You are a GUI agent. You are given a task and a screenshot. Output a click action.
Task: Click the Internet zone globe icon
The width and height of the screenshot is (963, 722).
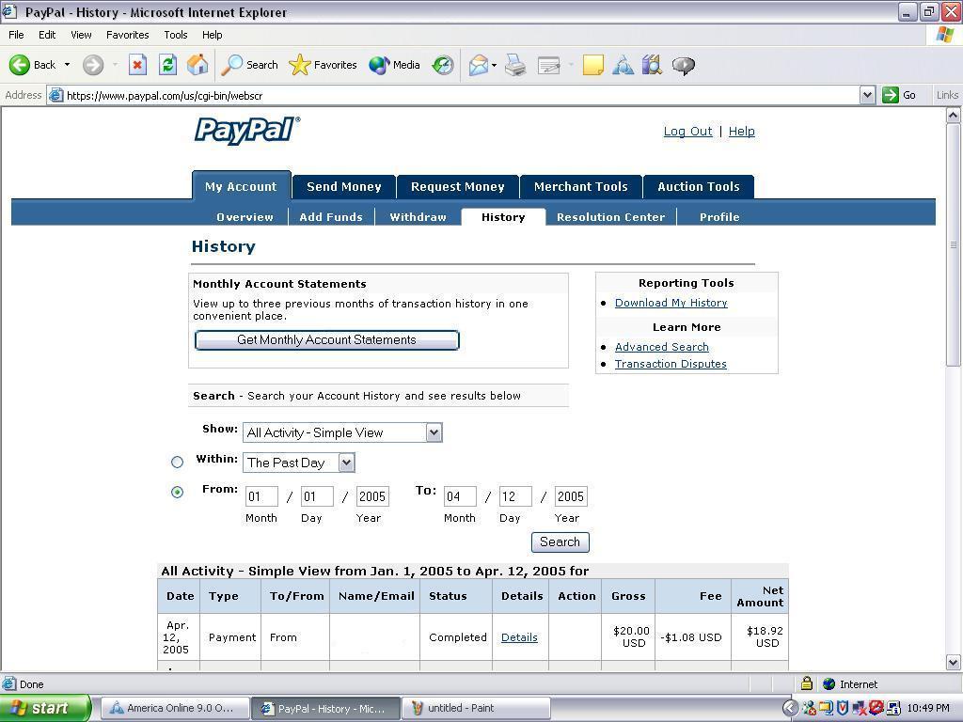(829, 683)
